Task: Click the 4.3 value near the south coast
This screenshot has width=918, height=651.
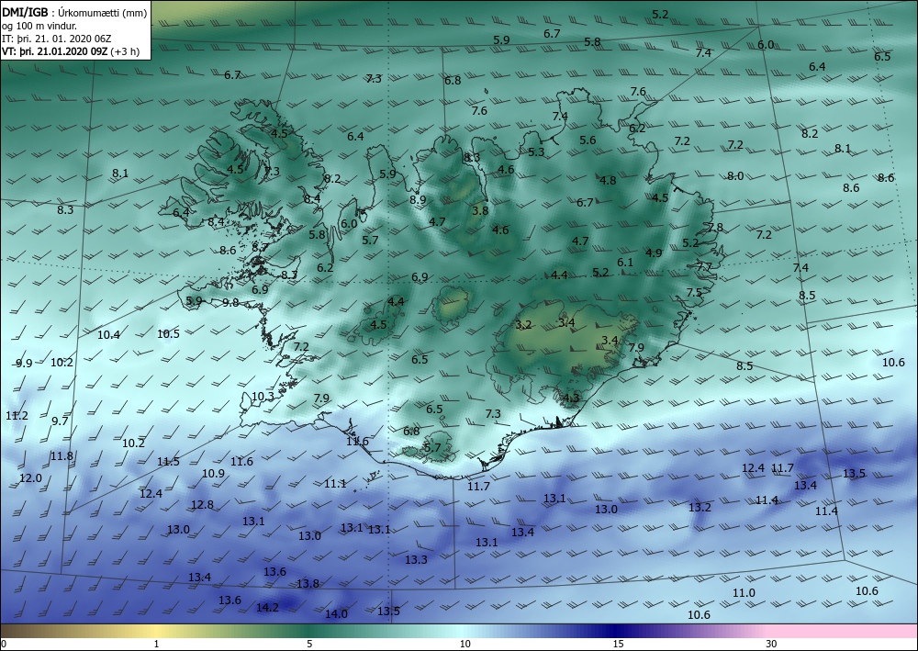Action: (x=571, y=398)
